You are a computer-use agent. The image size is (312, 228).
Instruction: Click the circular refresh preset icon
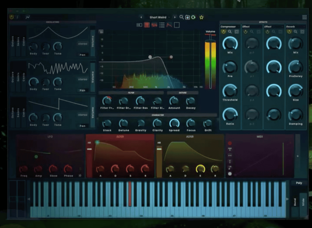point(193,17)
